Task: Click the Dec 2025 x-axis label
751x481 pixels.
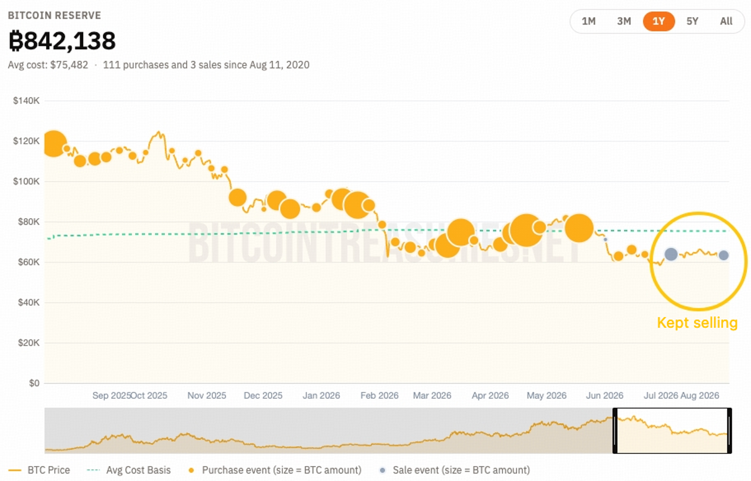Action: click(x=263, y=395)
